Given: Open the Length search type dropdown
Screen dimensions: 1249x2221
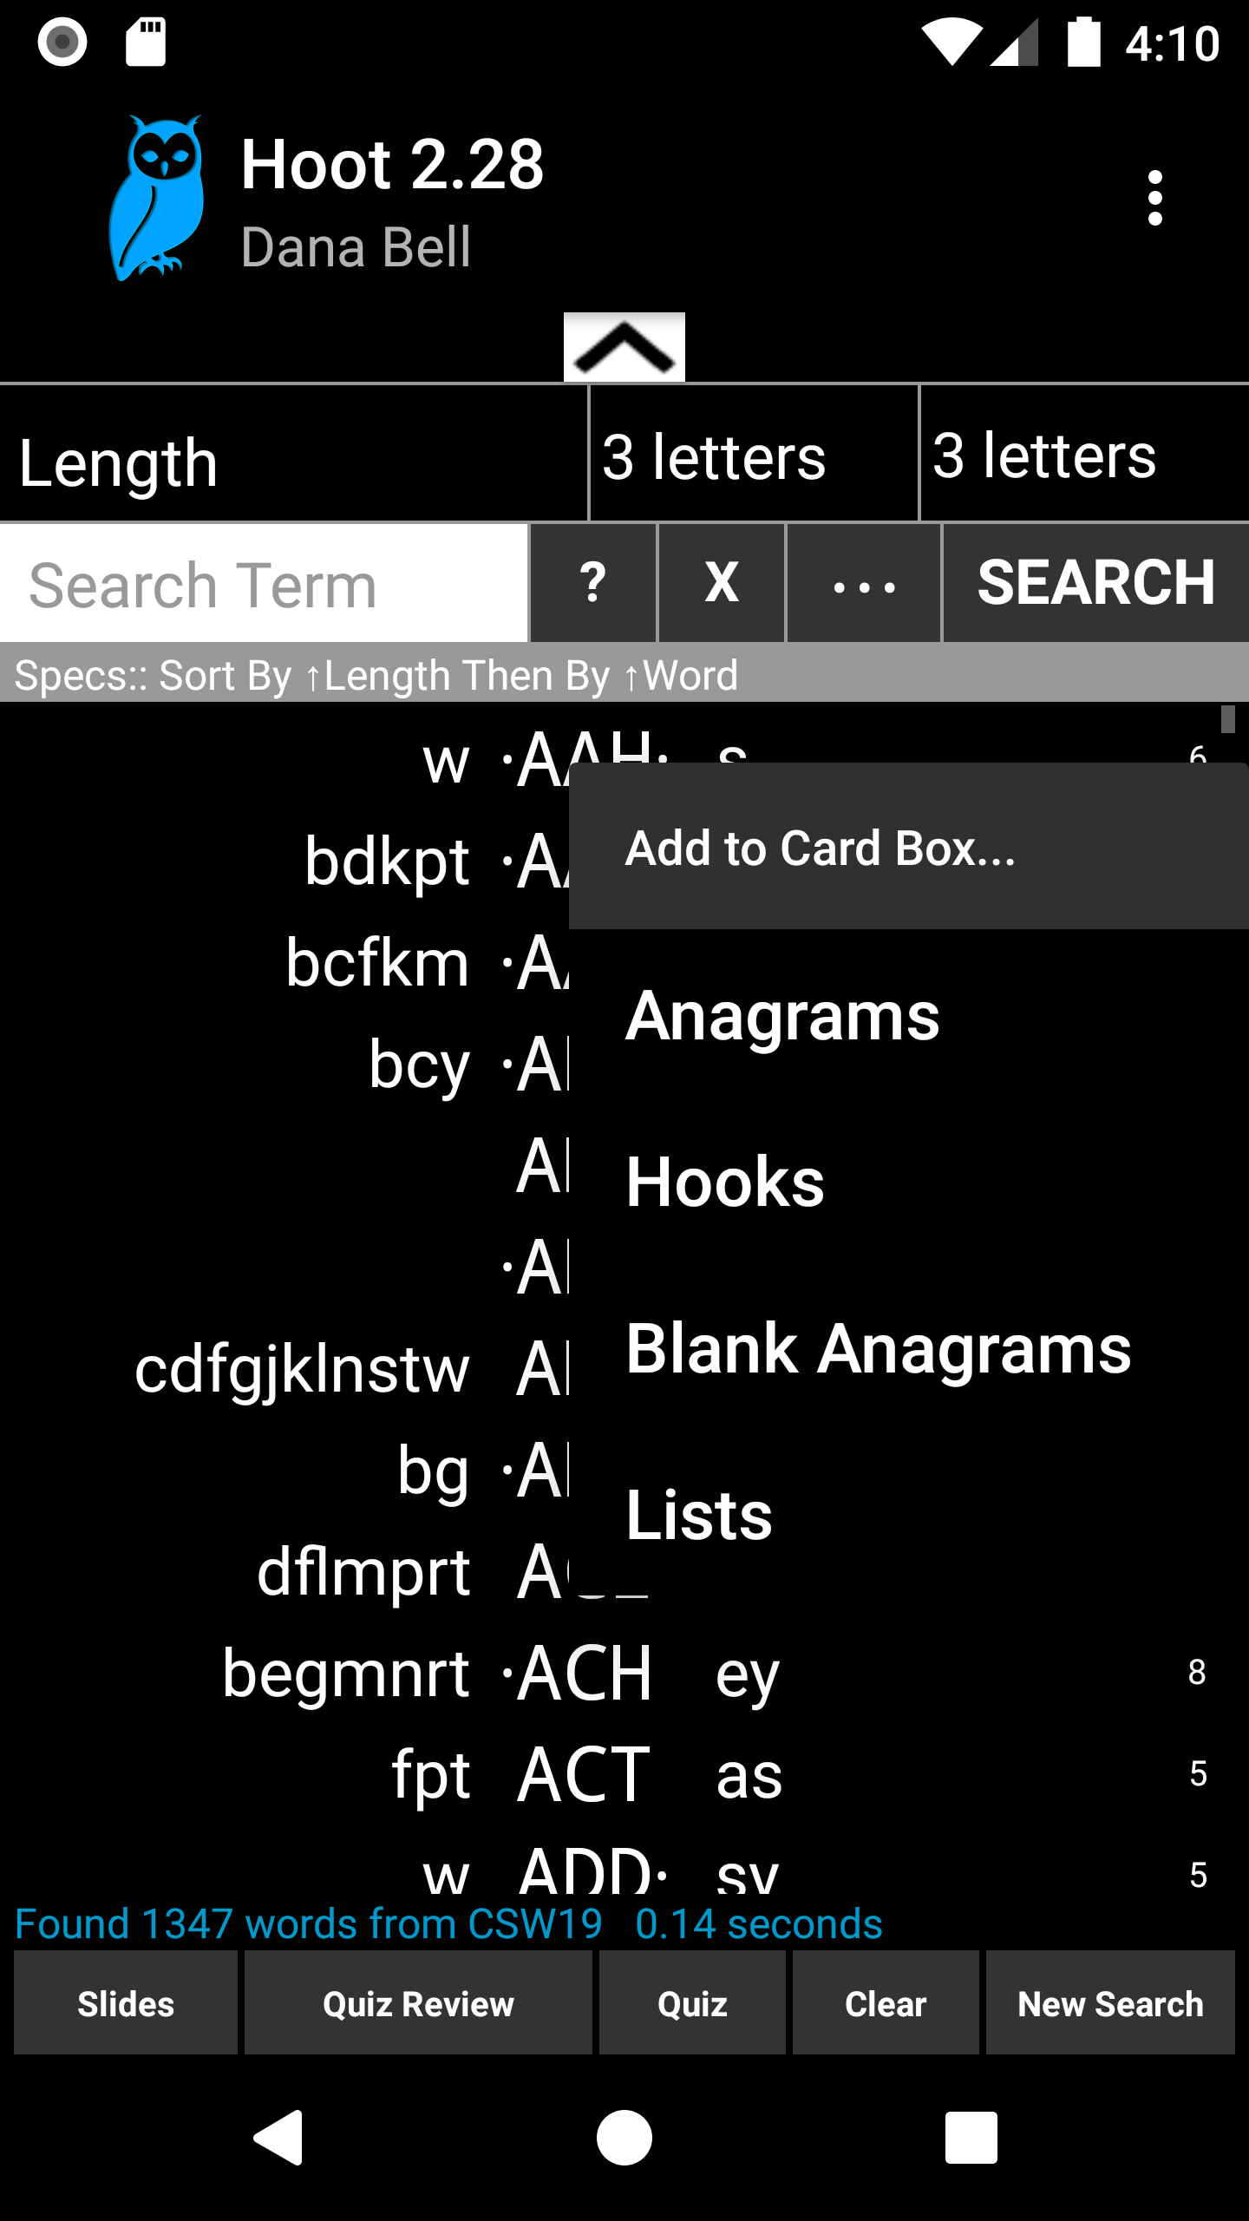Looking at the screenshot, I should 293,454.
